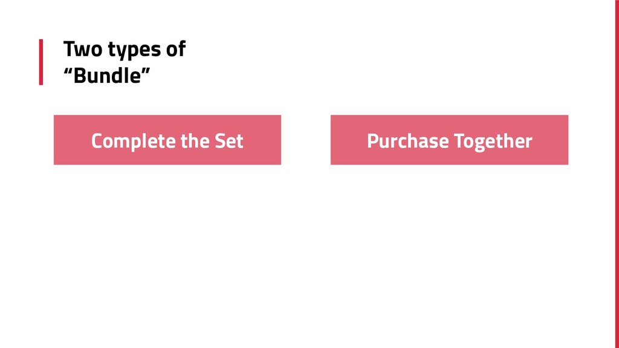Image resolution: width=619 pixels, height=348 pixels.
Task: Click white gap between the two pink boxes
Action: [306, 140]
